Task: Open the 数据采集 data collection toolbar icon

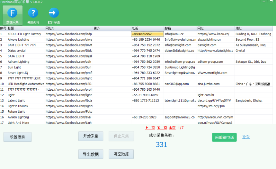Action: pyautogui.click(x=13, y=15)
